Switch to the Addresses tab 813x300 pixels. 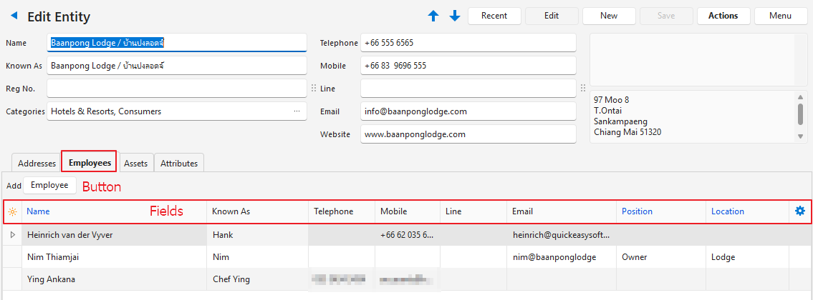[36, 163]
